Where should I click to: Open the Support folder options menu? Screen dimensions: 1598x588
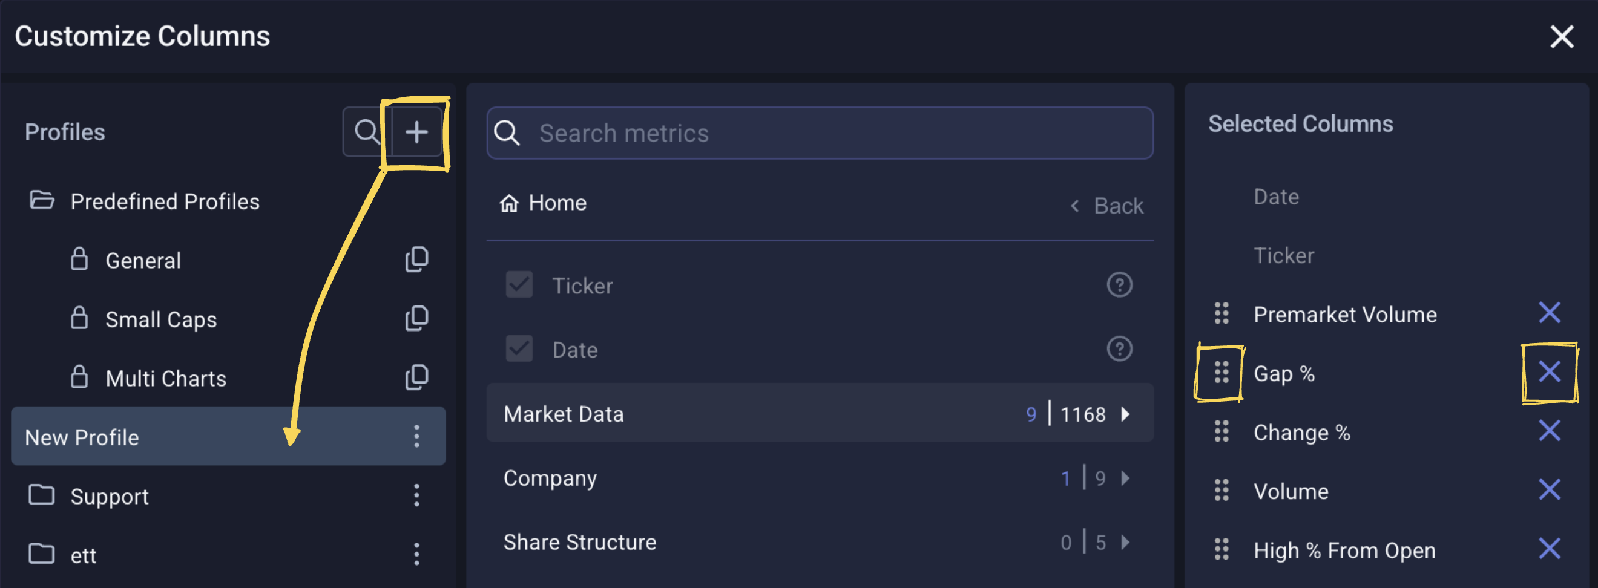point(416,495)
